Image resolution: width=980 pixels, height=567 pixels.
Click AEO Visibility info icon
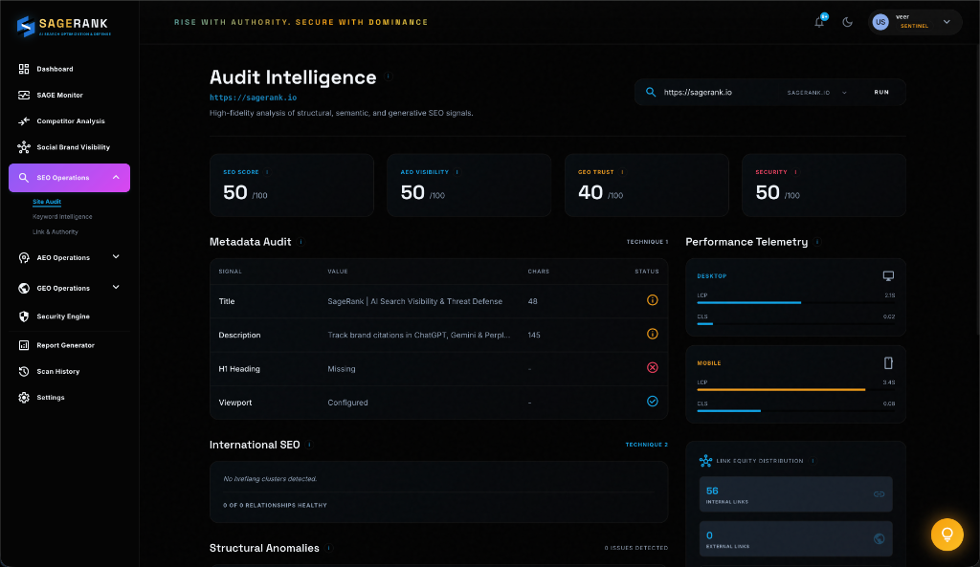[x=457, y=172]
